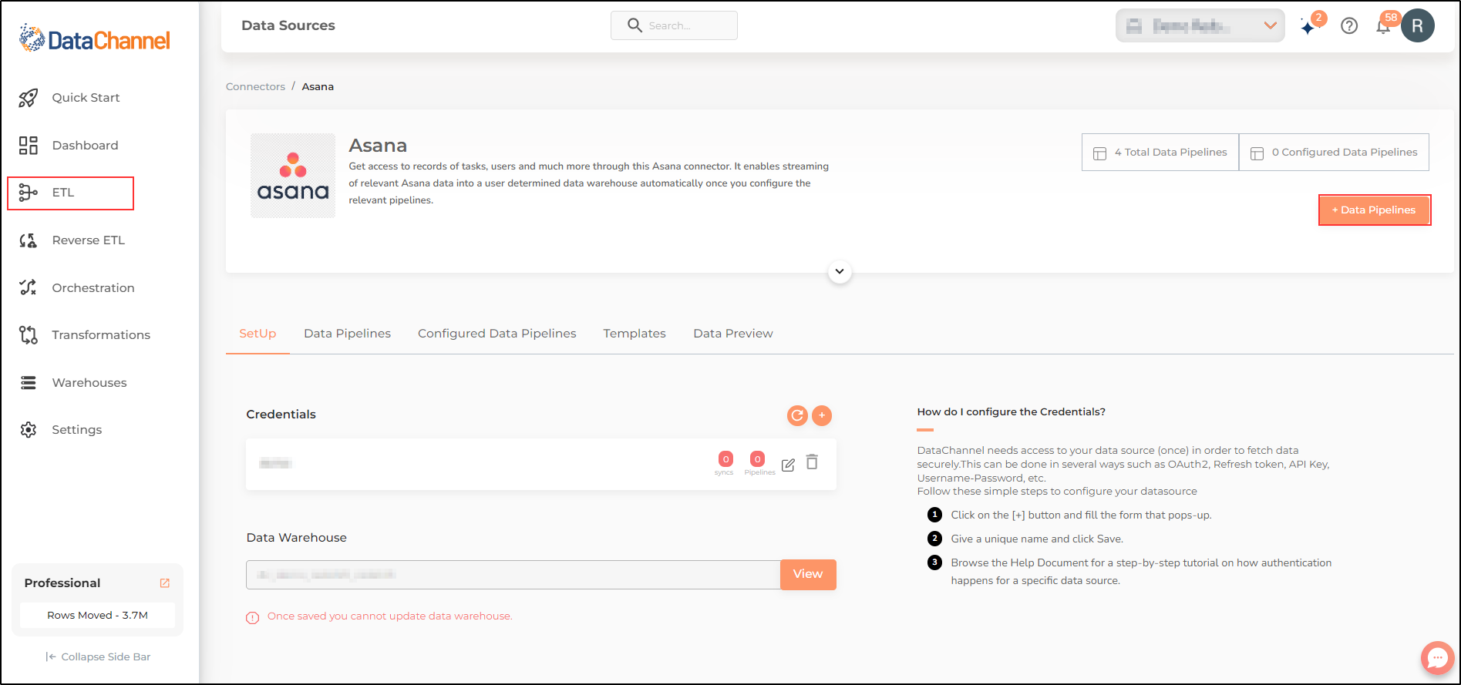This screenshot has width=1461, height=685.
Task: Open the workspace selector dropdown
Action: click(1200, 25)
